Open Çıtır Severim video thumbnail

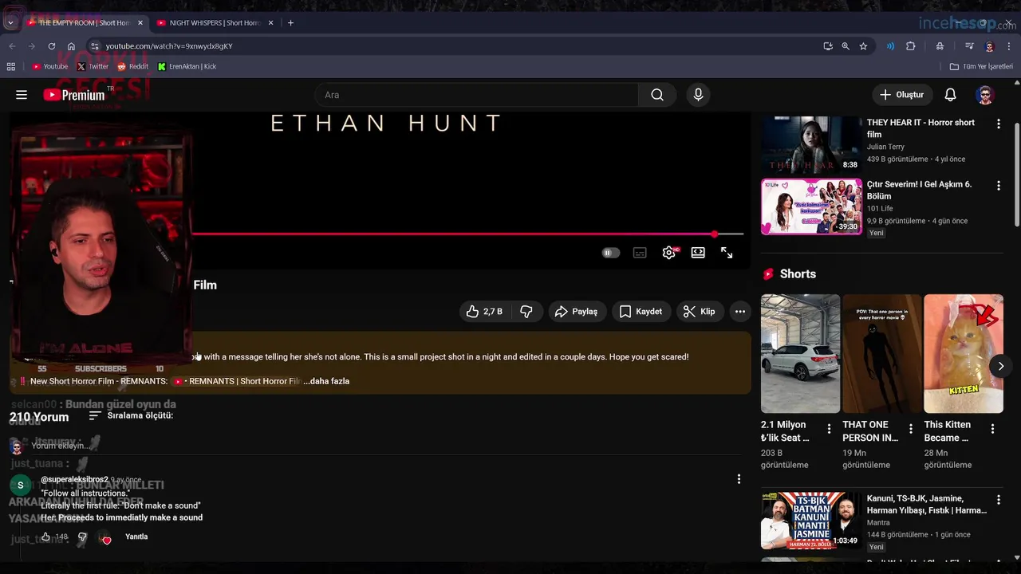coord(811,206)
